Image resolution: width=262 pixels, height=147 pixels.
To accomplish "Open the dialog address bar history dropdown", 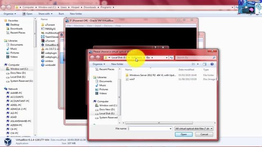I will [x=167, y=58].
